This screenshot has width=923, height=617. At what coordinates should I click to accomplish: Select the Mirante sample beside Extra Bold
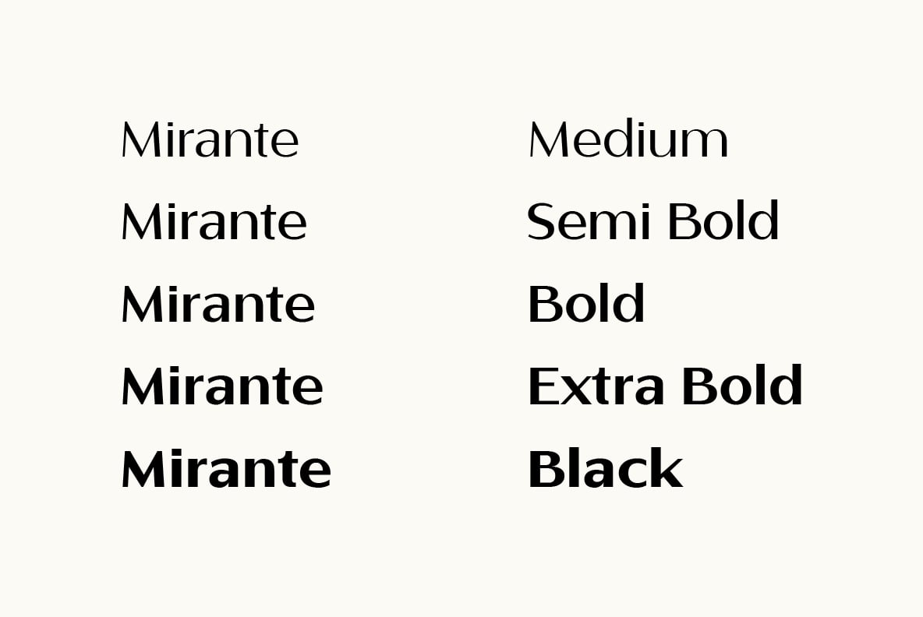point(222,386)
